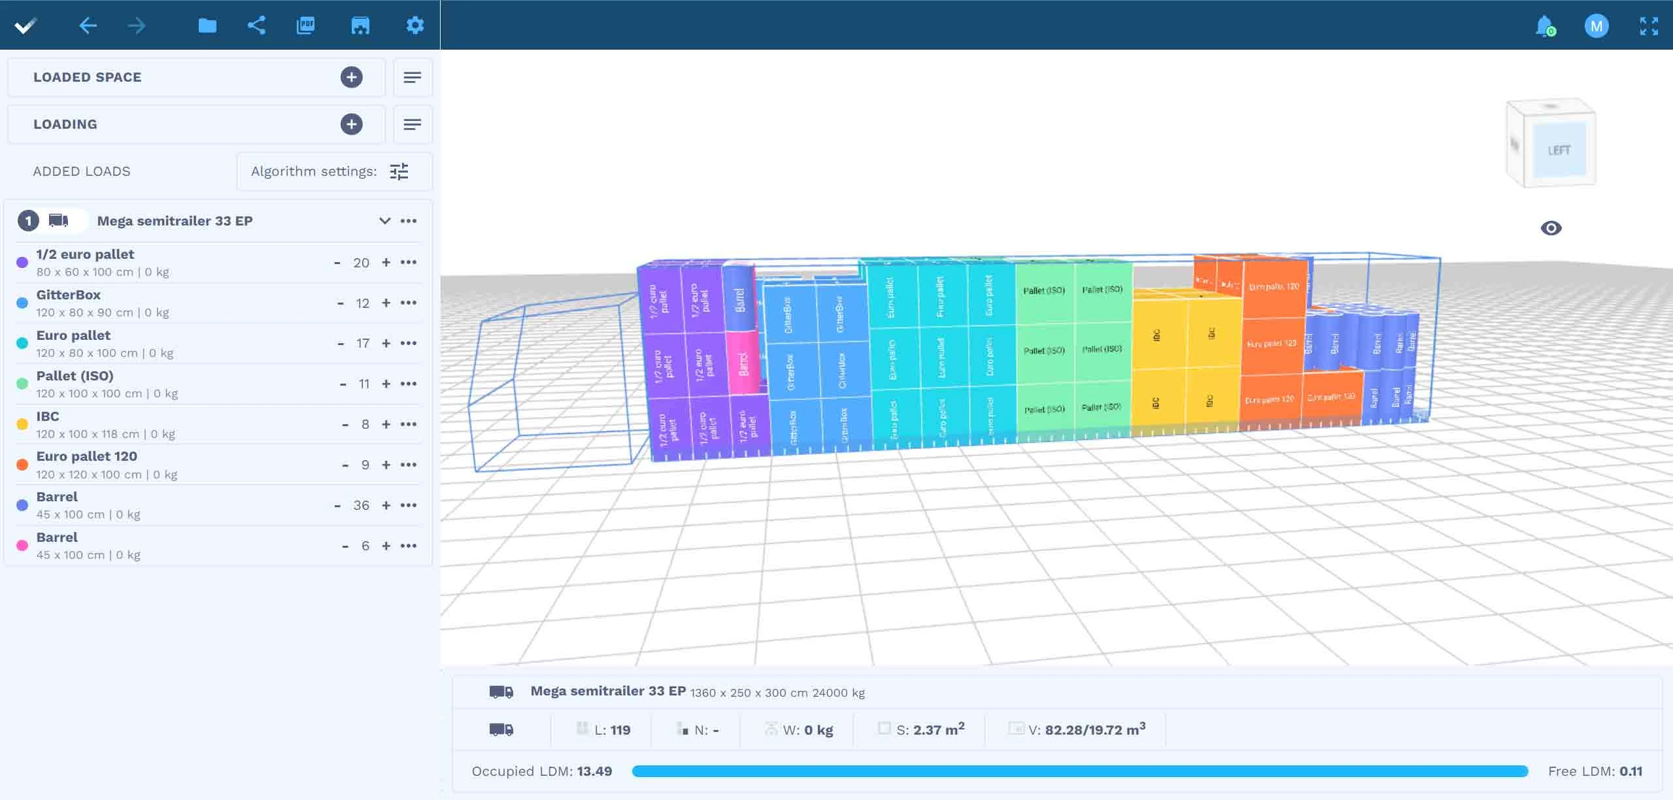Decrease the IBC quantity by one
This screenshot has height=800, width=1673.
(345, 425)
